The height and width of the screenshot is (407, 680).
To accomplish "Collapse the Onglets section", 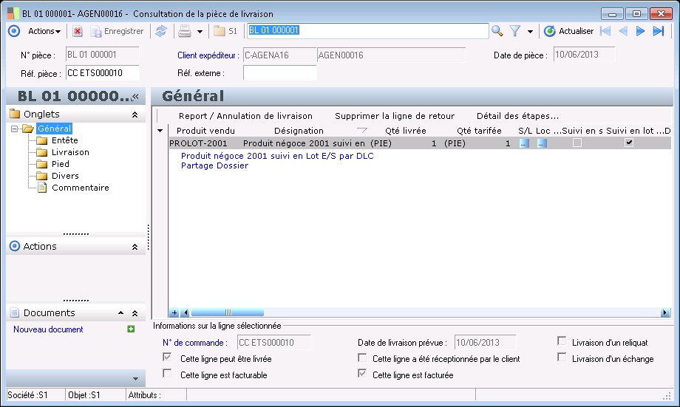I will point(135,114).
